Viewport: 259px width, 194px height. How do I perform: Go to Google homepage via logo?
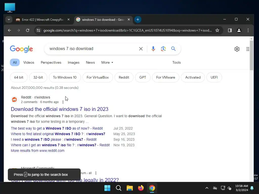point(21,49)
